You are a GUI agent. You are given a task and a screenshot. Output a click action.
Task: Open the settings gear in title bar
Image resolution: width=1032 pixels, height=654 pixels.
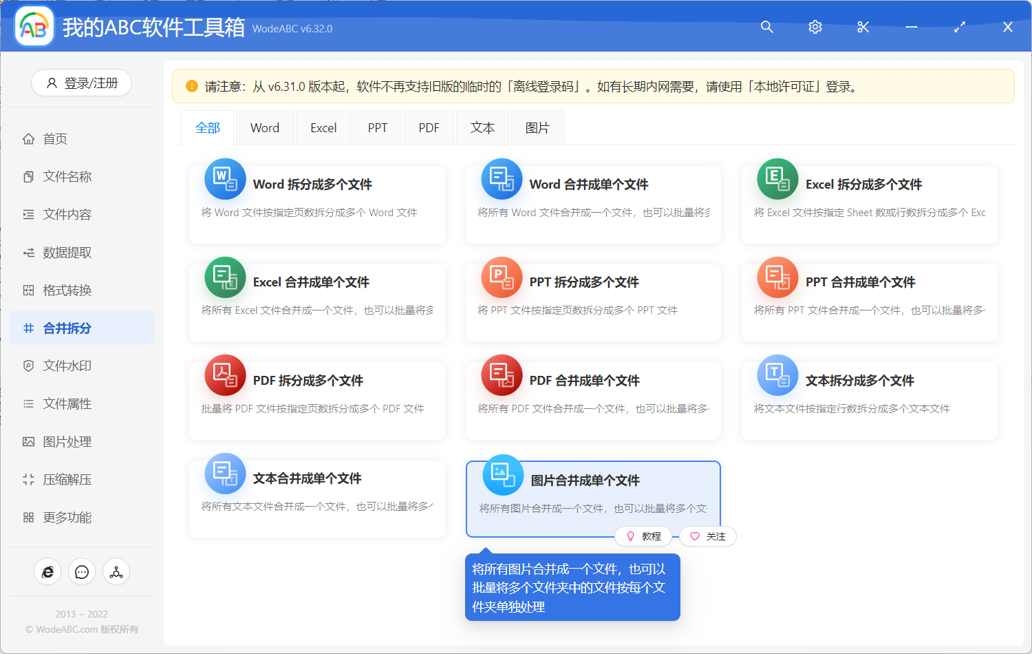point(815,27)
